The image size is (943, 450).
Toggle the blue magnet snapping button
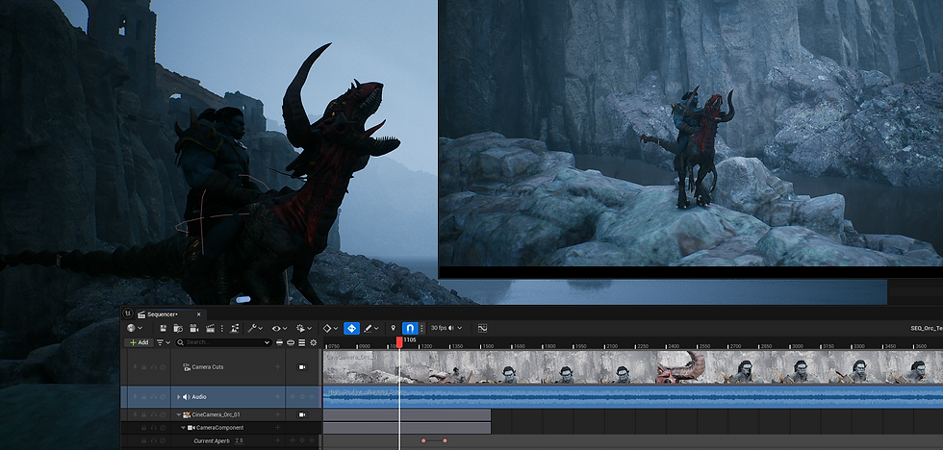point(411,328)
